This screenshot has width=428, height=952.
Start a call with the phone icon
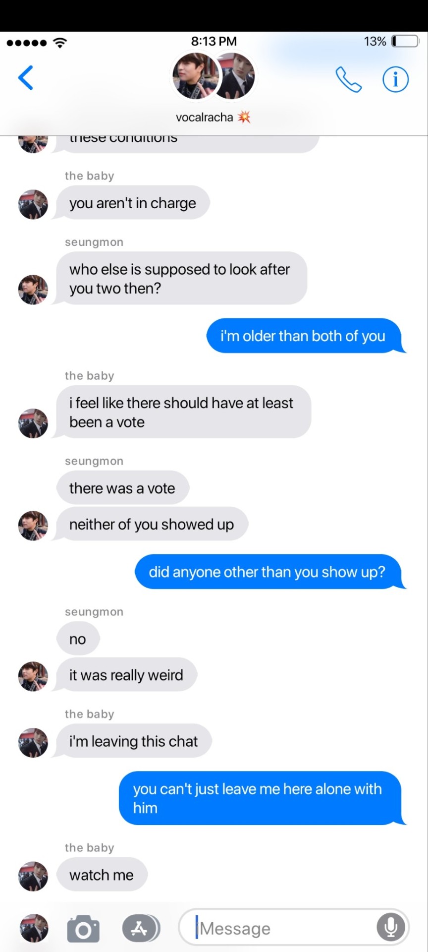(x=348, y=79)
